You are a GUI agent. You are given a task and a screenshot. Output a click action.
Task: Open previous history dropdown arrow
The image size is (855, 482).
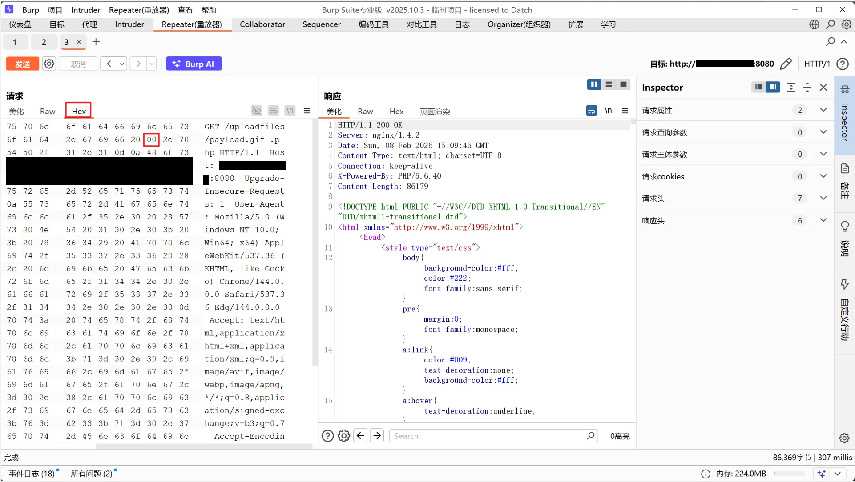pyautogui.click(x=122, y=64)
